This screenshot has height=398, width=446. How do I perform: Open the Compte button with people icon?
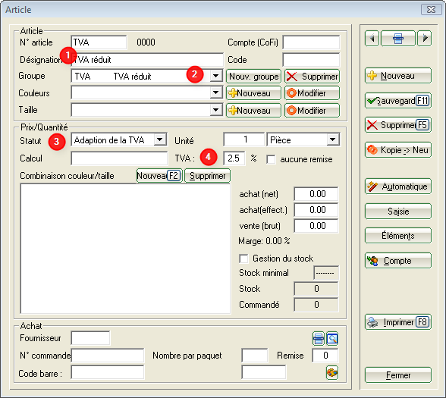[x=398, y=261]
